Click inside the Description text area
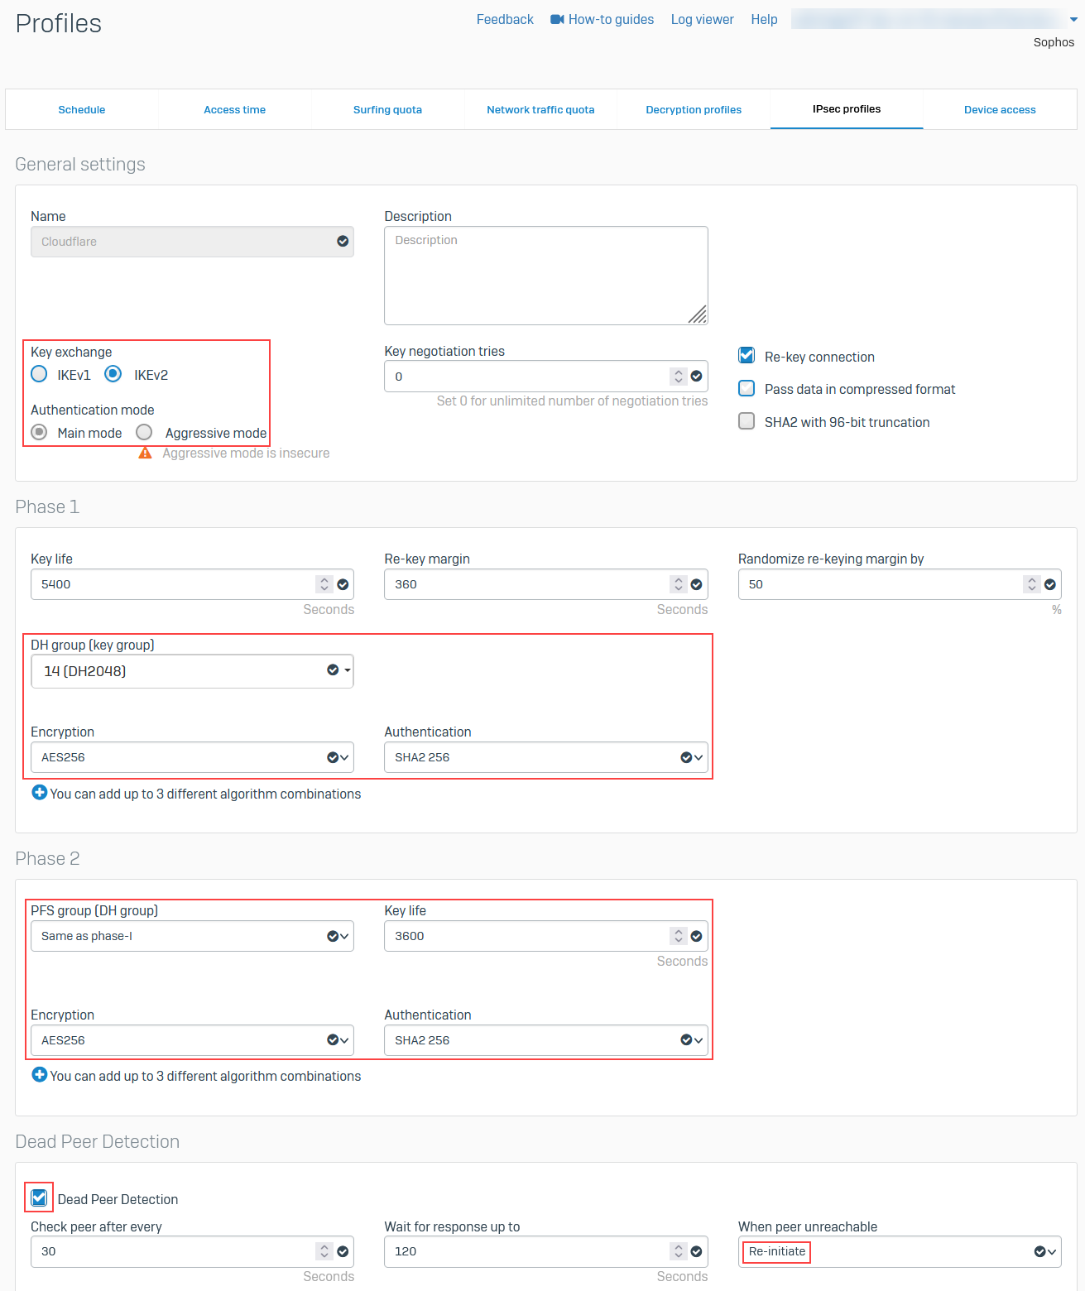 tap(545, 275)
